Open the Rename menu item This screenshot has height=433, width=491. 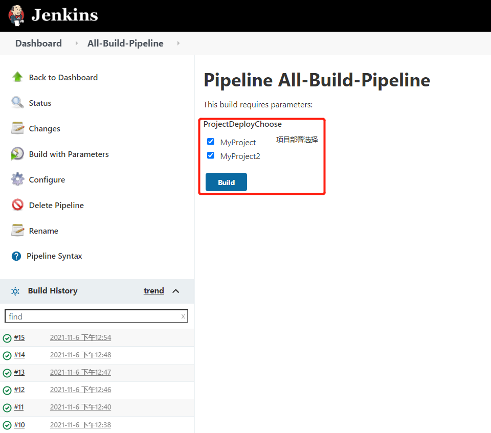tap(43, 231)
